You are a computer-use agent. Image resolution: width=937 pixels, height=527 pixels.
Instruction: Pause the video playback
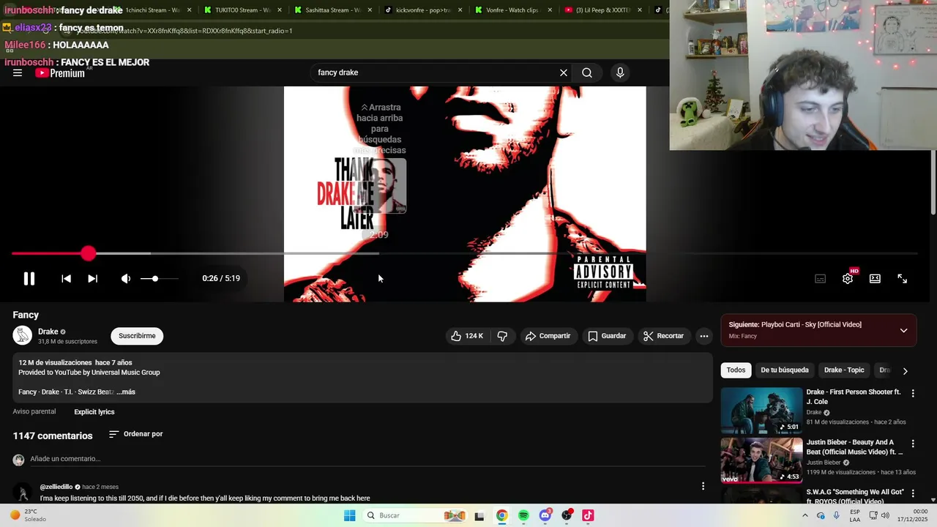coord(29,278)
